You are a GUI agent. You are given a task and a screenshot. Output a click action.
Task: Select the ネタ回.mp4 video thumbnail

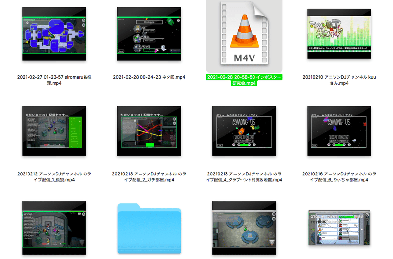point(149,34)
